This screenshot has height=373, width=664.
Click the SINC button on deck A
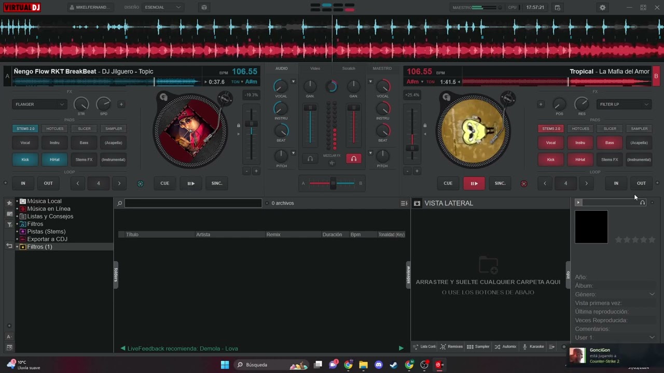[217, 183]
